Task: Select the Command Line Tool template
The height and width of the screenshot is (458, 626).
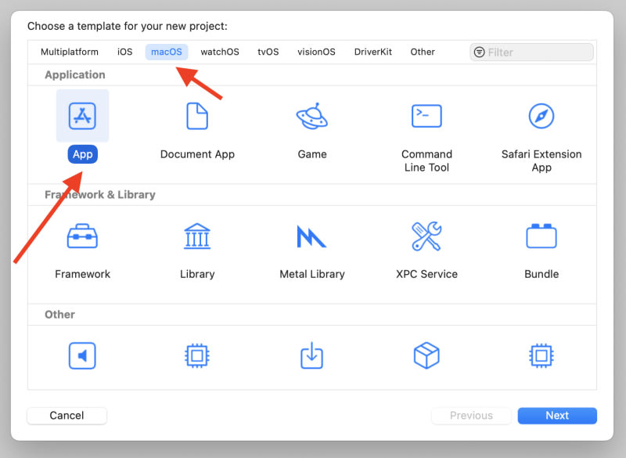Action: coord(426,117)
